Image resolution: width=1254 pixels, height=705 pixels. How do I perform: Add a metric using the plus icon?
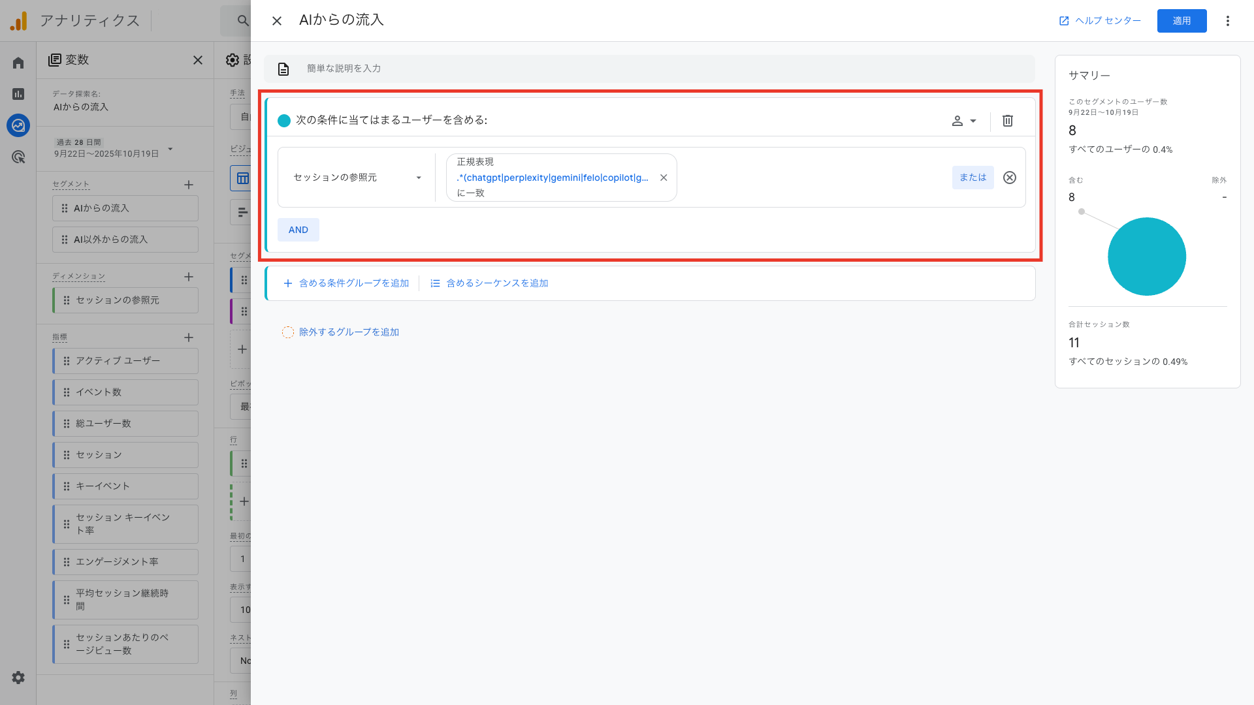pos(189,337)
